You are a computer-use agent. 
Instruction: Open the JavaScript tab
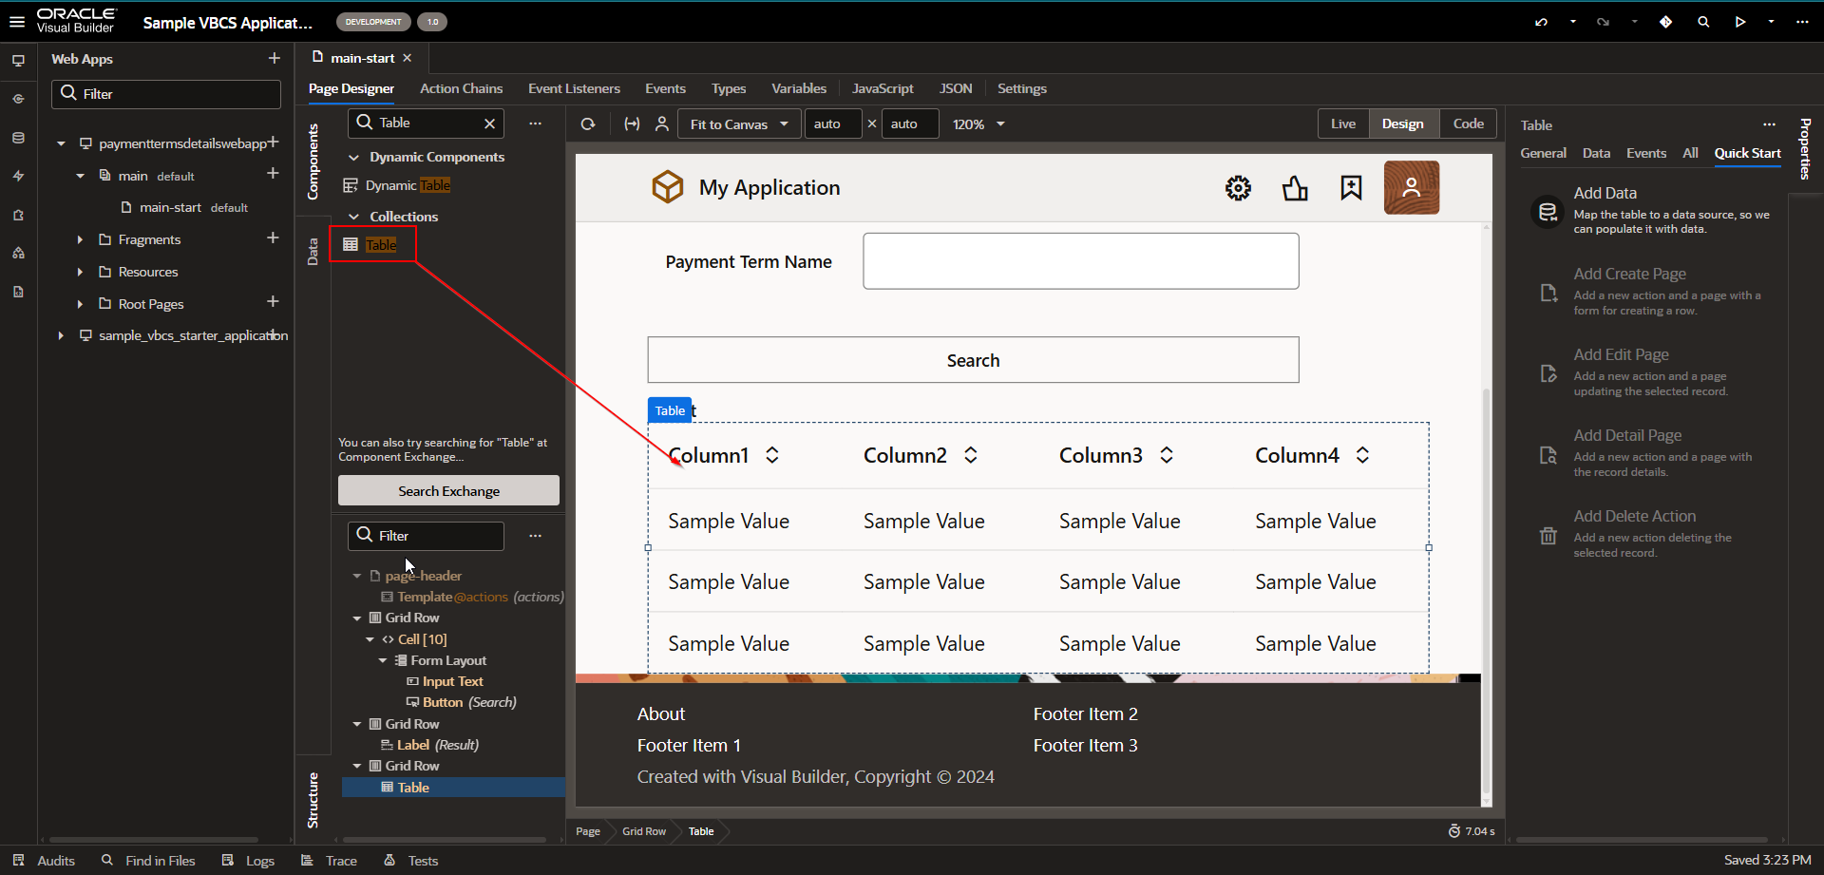pyautogui.click(x=883, y=88)
